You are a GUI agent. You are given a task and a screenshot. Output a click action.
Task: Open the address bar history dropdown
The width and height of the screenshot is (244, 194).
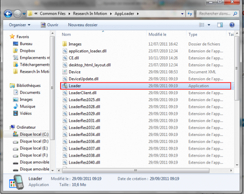click(x=182, y=14)
